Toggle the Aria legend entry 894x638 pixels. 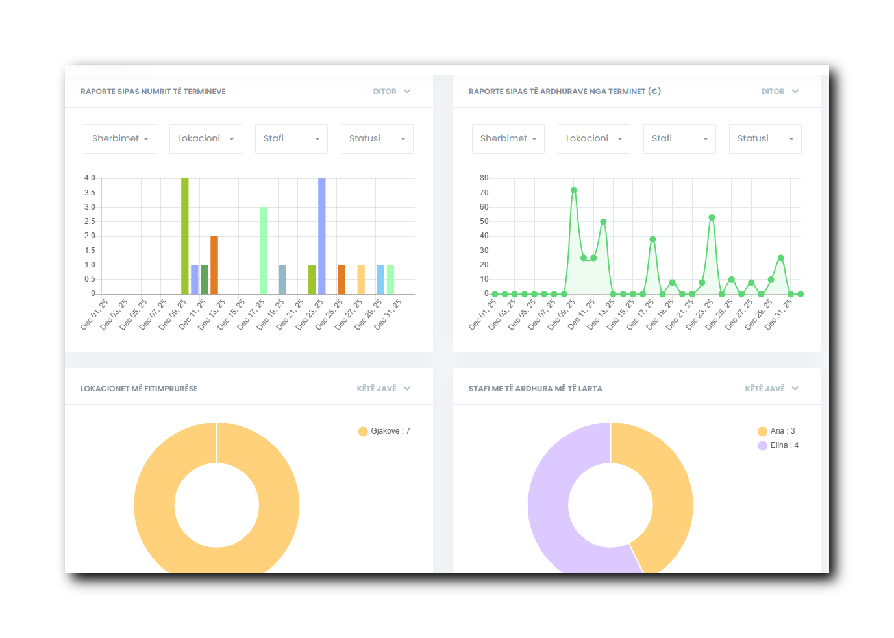pyautogui.click(x=776, y=431)
